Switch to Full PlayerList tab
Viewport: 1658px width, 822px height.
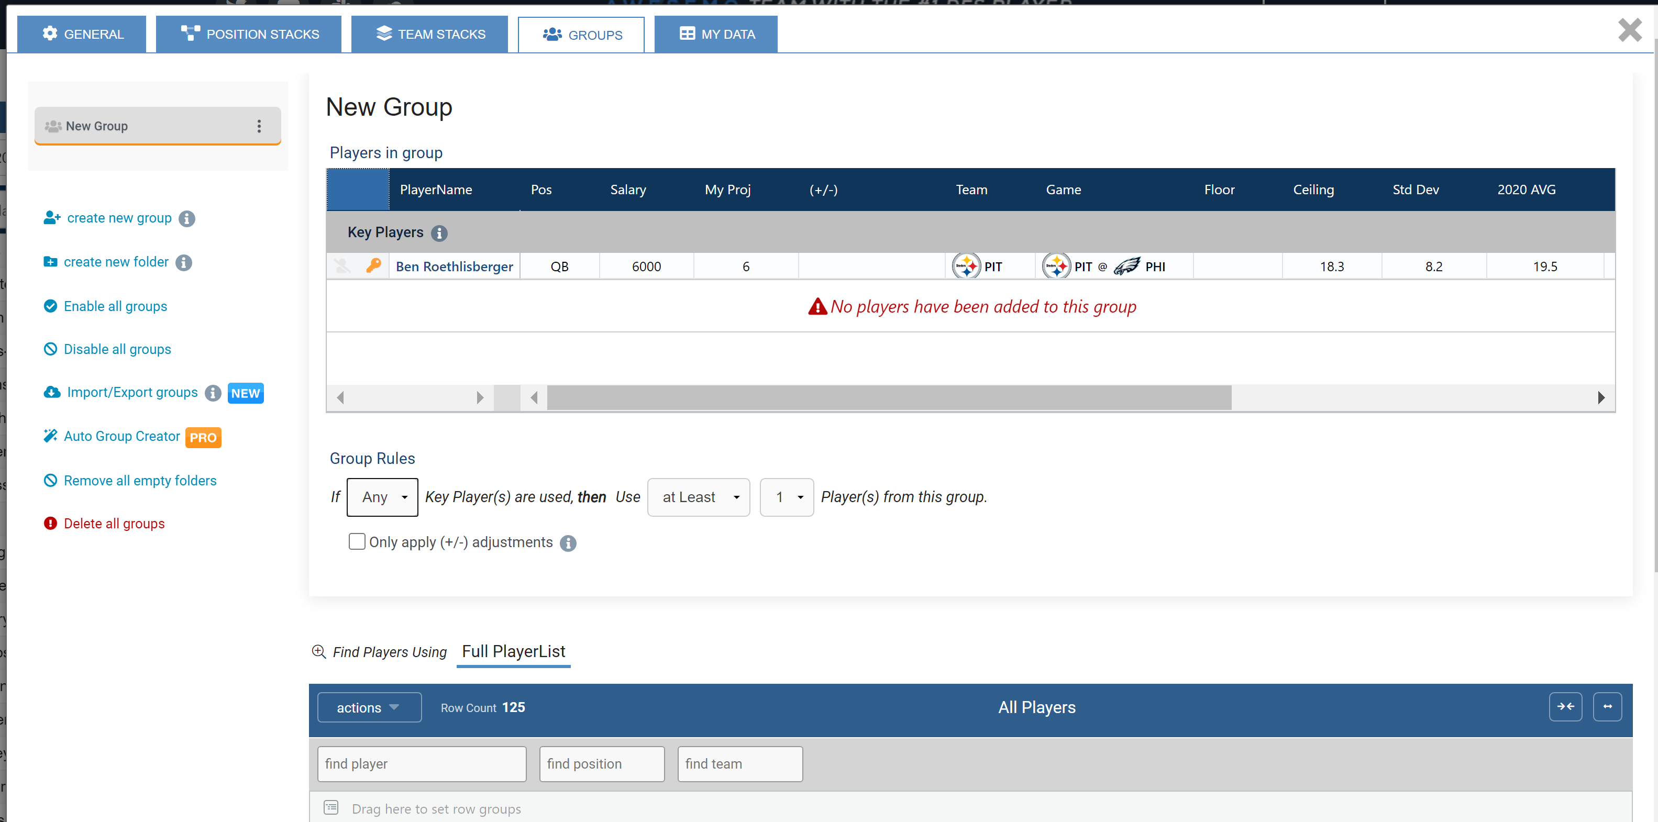514,651
